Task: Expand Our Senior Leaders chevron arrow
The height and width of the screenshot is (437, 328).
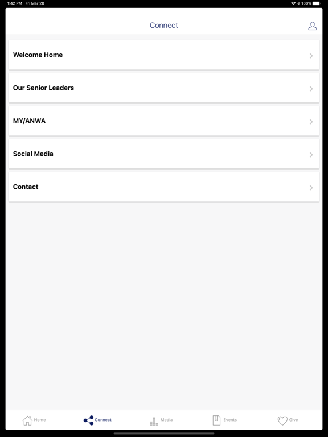Action: (311, 89)
